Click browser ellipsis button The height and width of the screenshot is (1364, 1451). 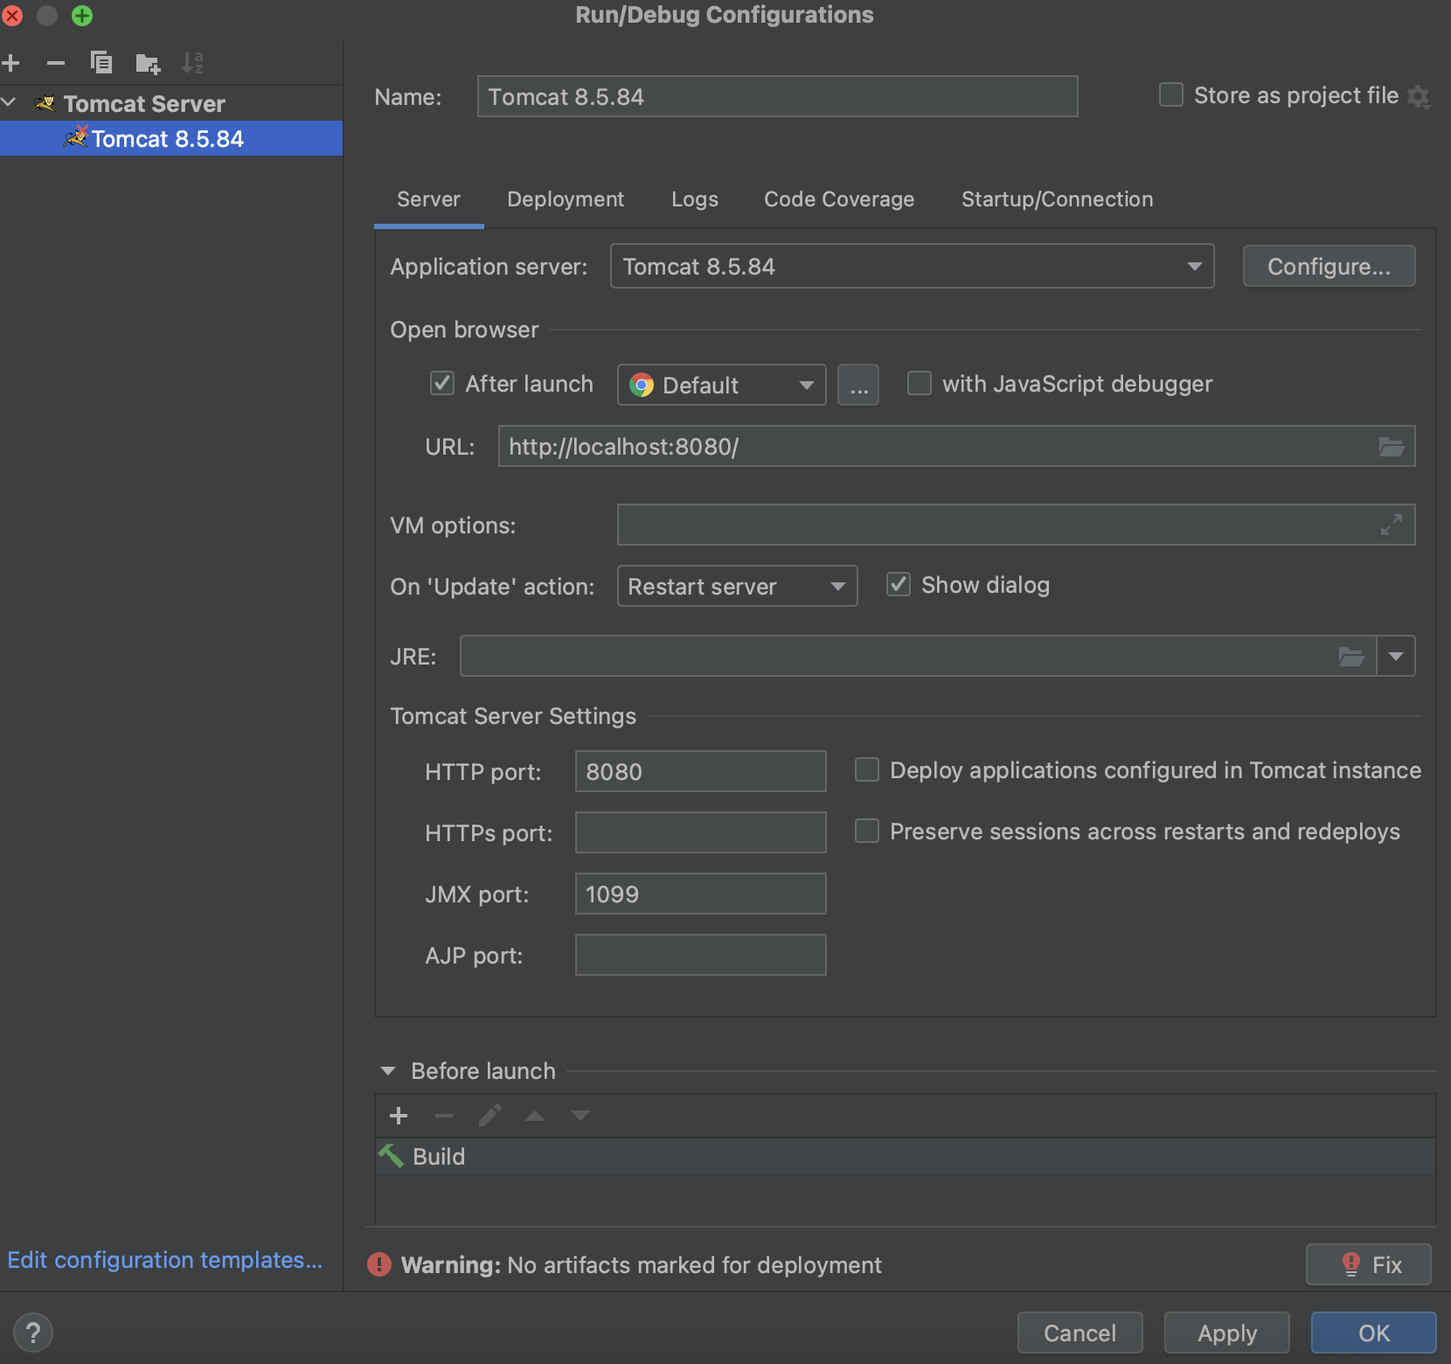click(x=858, y=385)
